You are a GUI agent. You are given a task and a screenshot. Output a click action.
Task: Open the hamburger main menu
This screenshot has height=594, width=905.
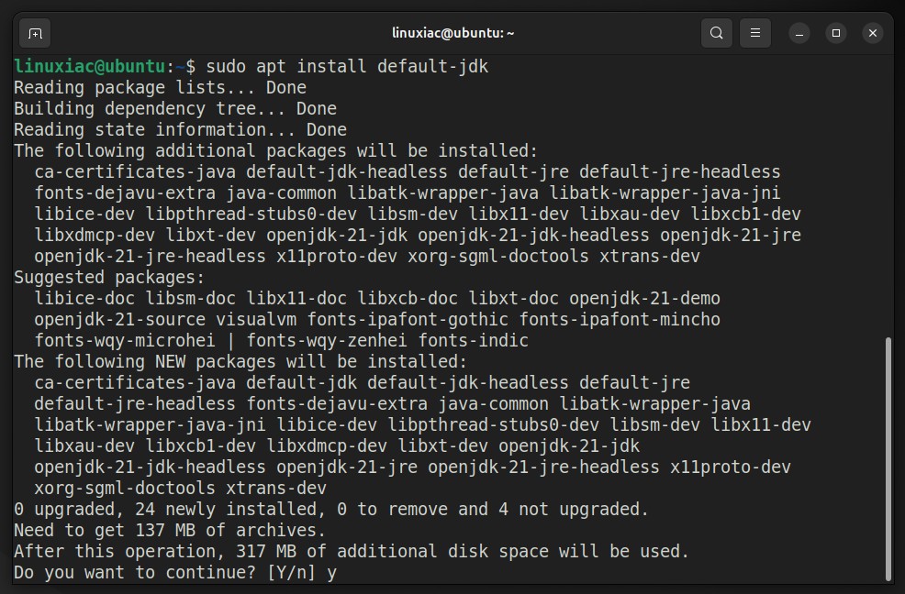pyautogui.click(x=755, y=33)
